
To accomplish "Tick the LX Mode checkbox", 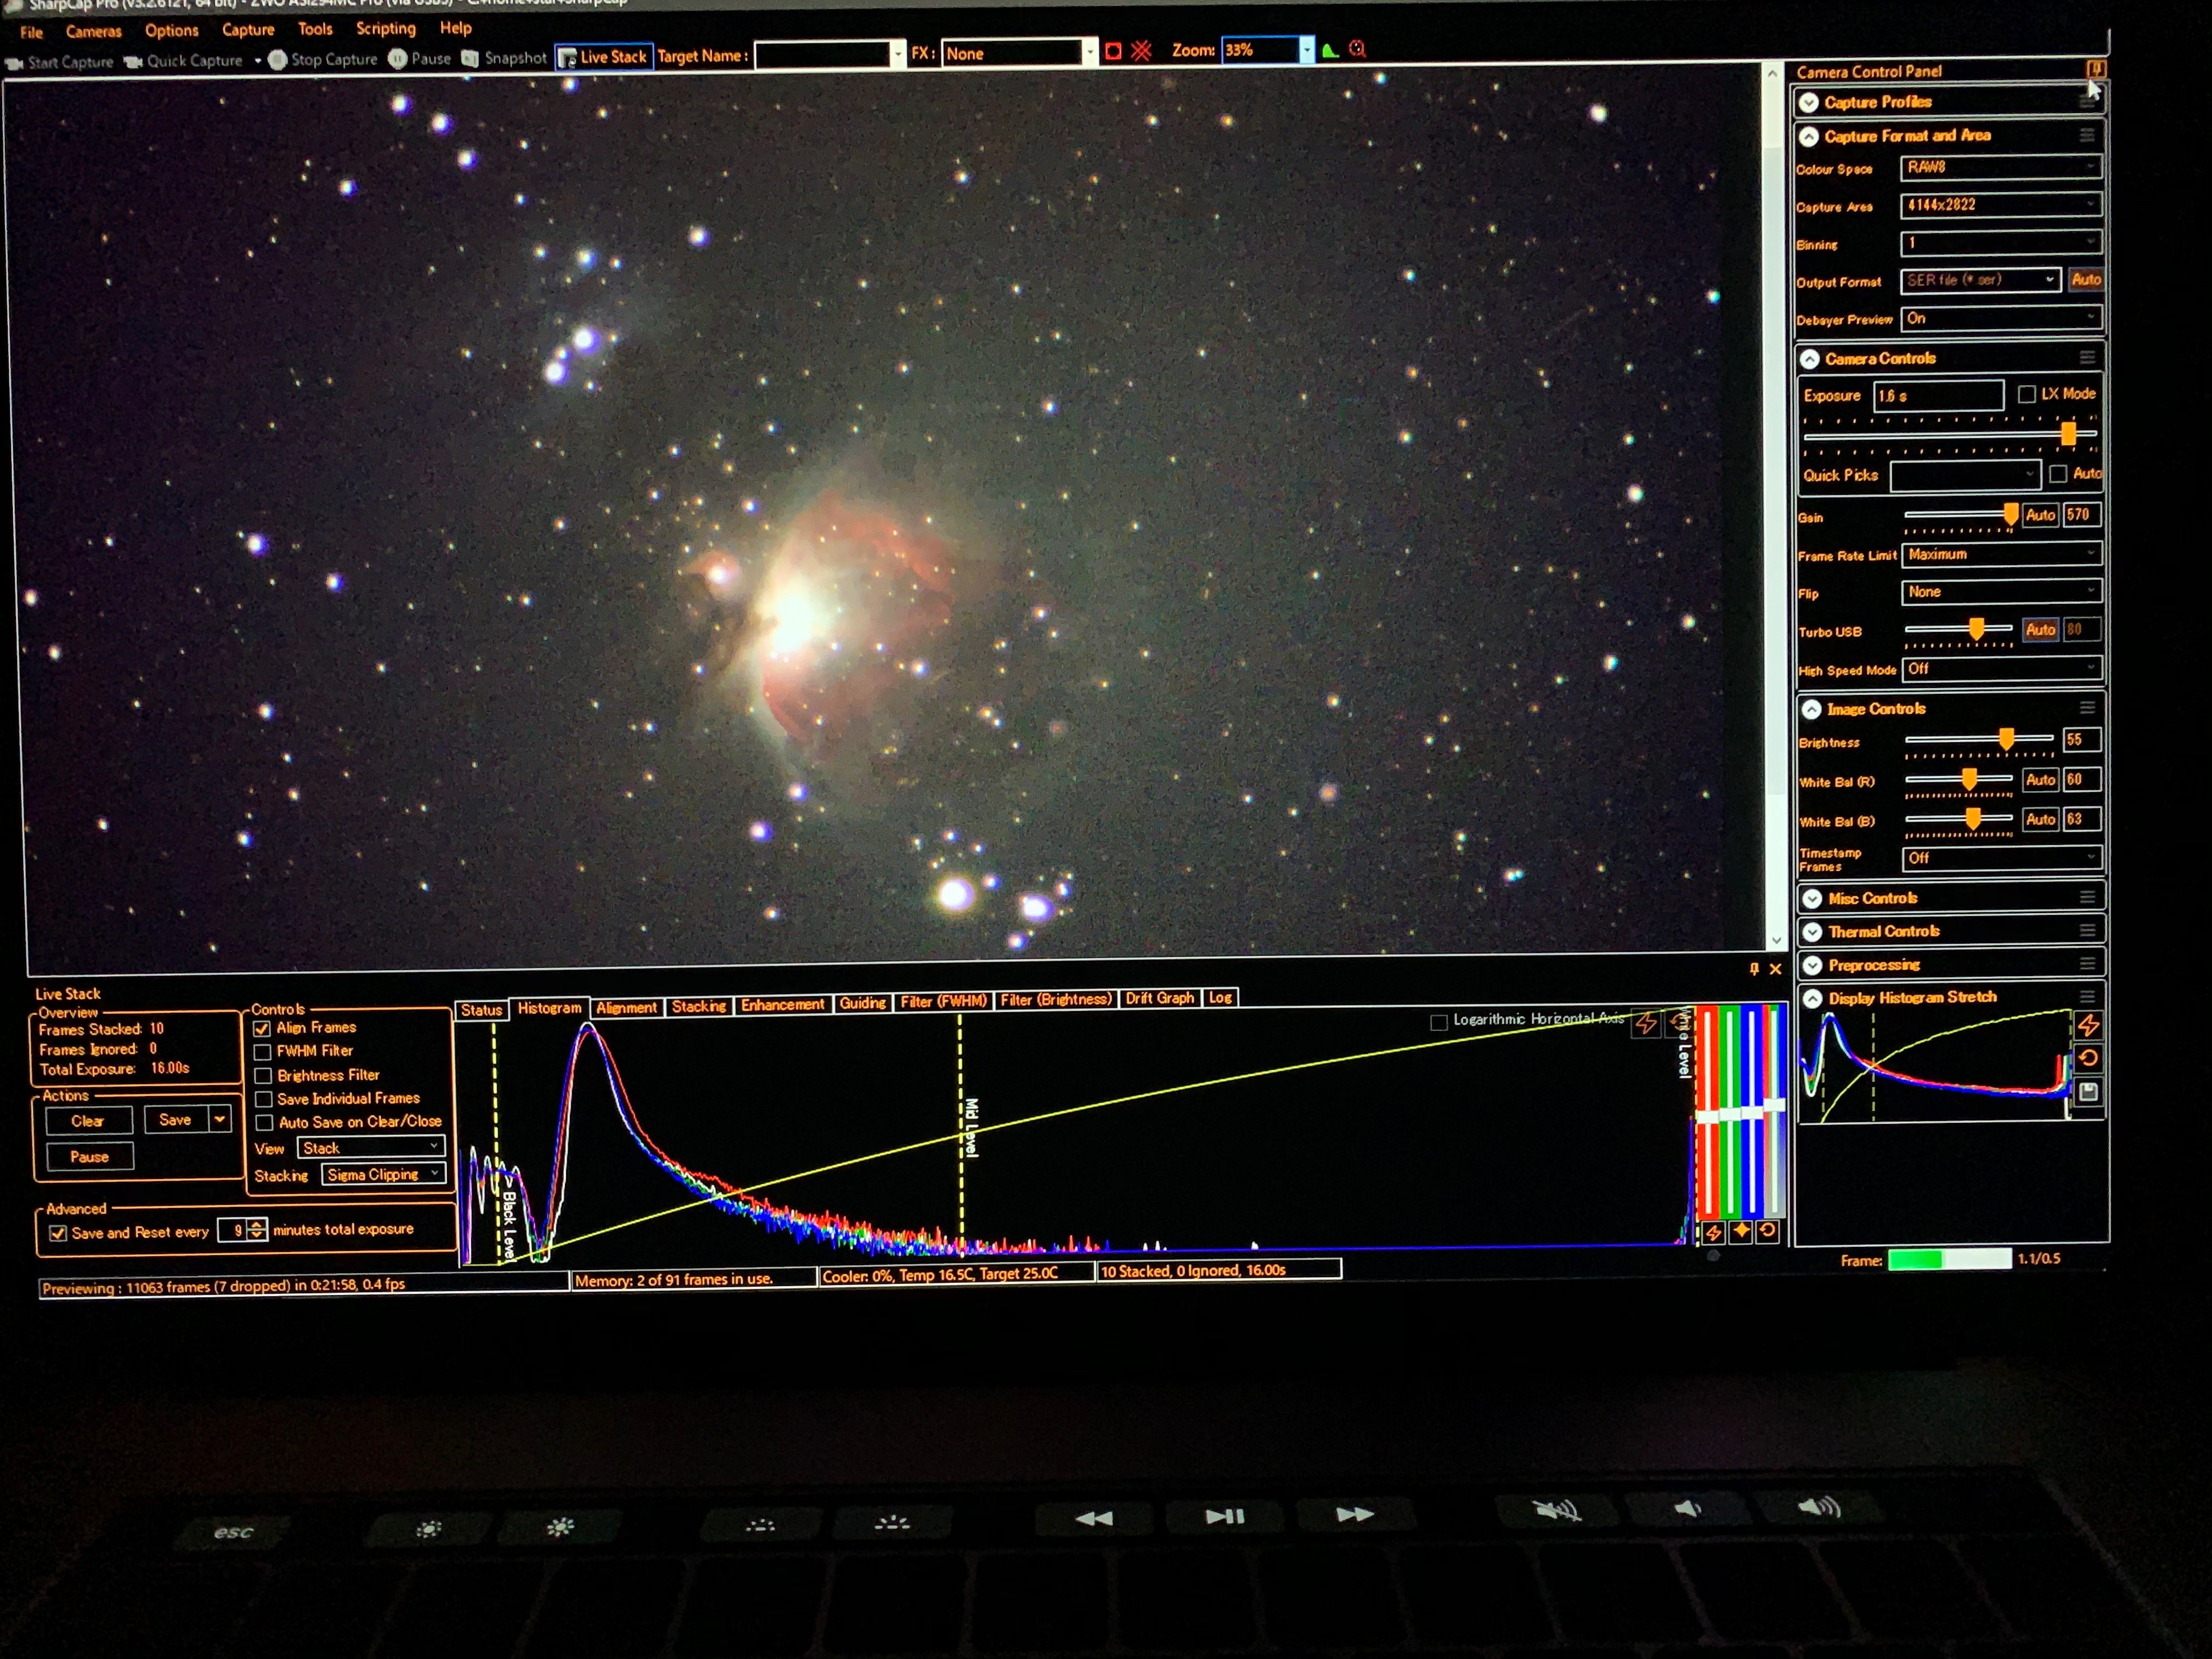I will click(2027, 394).
